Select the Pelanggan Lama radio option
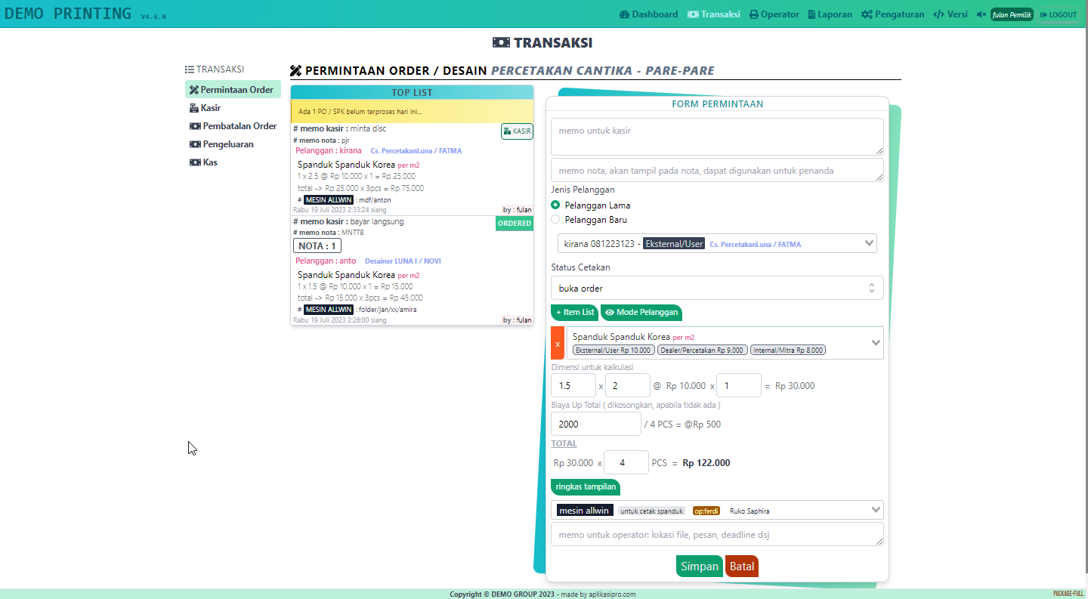The width and height of the screenshot is (1088, 599). pos(555,205)
